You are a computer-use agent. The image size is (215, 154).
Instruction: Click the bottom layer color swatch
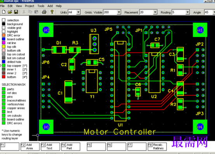click(3, 77)
